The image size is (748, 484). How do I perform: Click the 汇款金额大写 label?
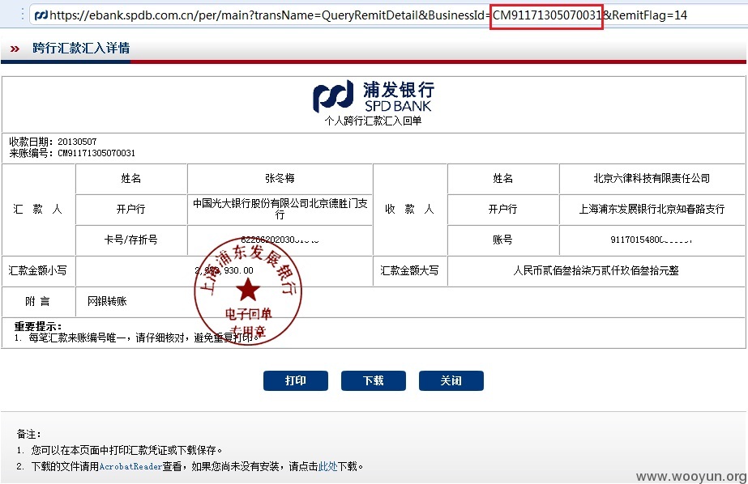coord(409,270)
